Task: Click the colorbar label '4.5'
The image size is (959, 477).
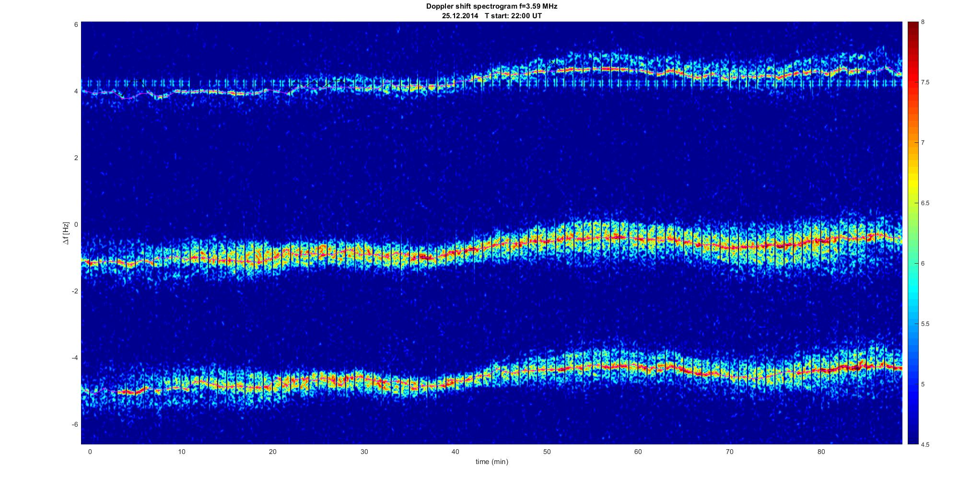Action: point(925,444)
